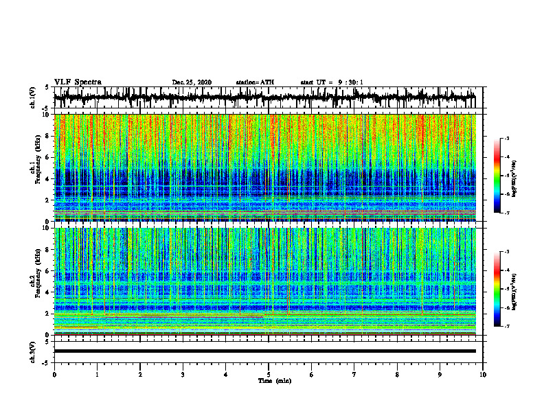Screen dimensions: 544x420
Task: Click the "-3" label on ch.1 colorbar
Action: (507, 139)
